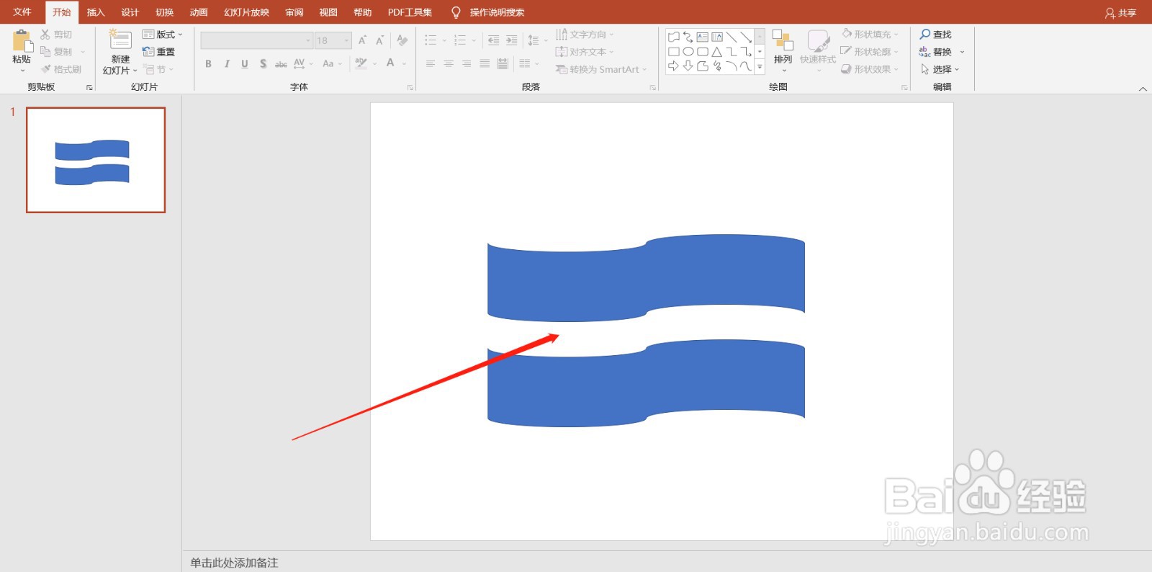Open the Layout (版式) dropdown
The image size is (1152, 572).
(x=163, y=35)
